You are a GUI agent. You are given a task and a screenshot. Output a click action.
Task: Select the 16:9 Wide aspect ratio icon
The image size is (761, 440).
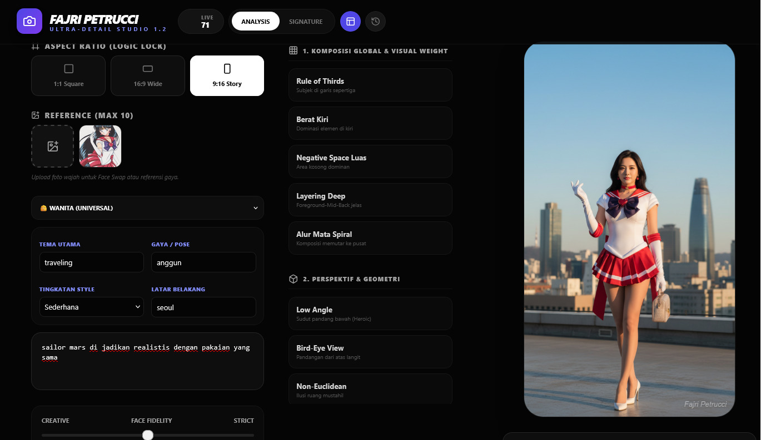point(148,69)
